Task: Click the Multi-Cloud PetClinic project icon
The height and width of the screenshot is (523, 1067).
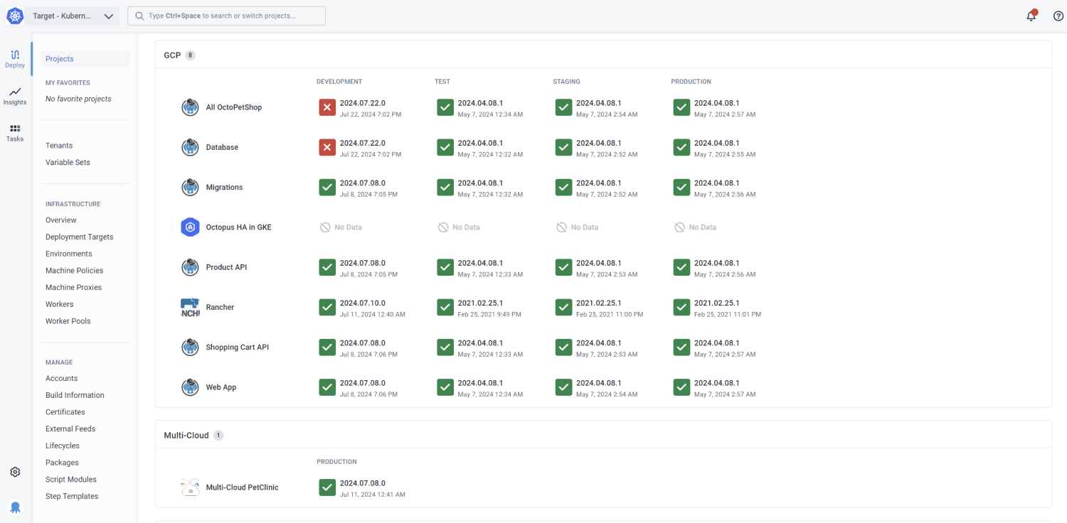Action: click(x=189, y=487)
